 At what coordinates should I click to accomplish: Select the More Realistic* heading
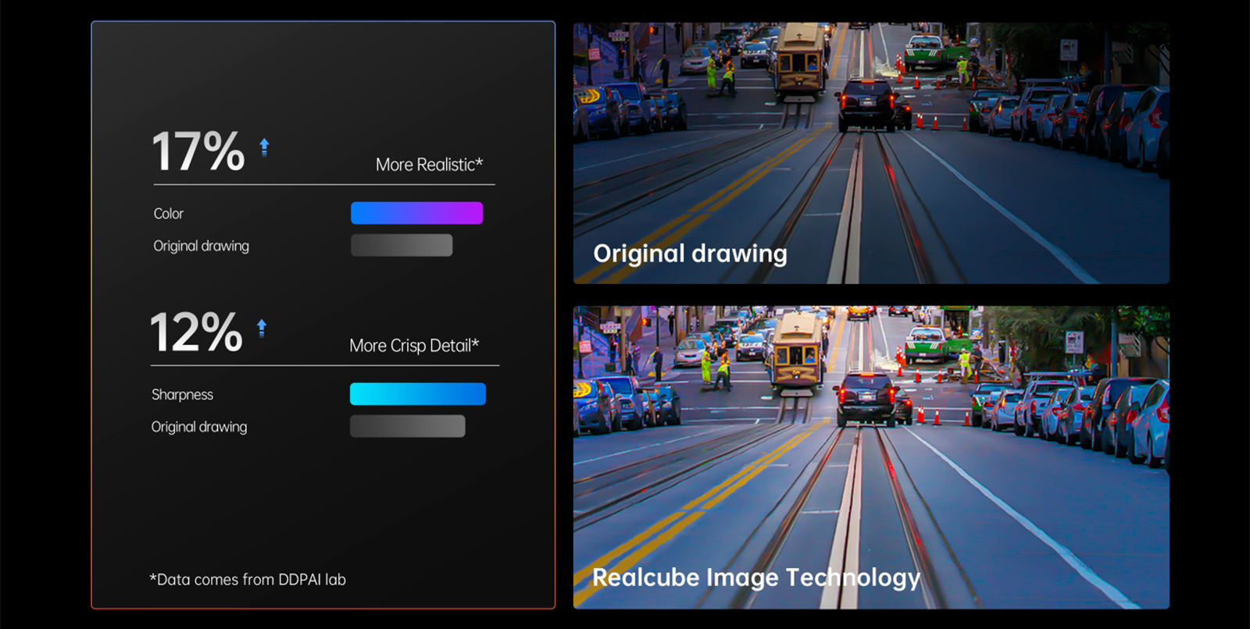(x=429, y=165)
